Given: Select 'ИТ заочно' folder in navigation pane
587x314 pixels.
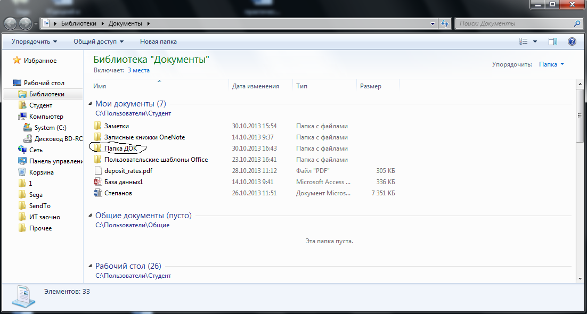Looking at the screenshot, I should pos(39,217).
